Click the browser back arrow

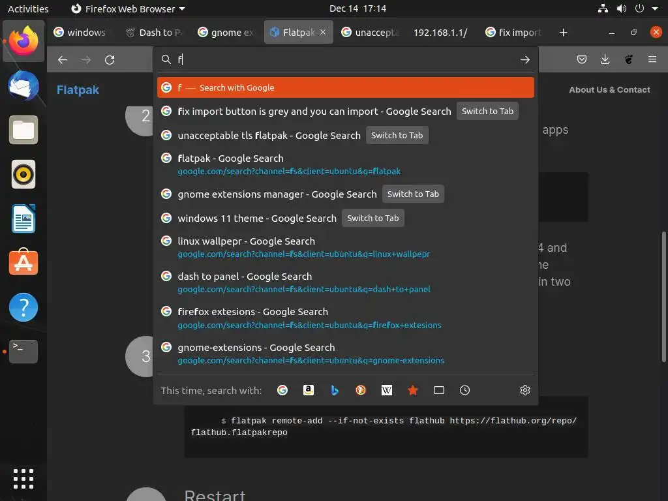63,59
